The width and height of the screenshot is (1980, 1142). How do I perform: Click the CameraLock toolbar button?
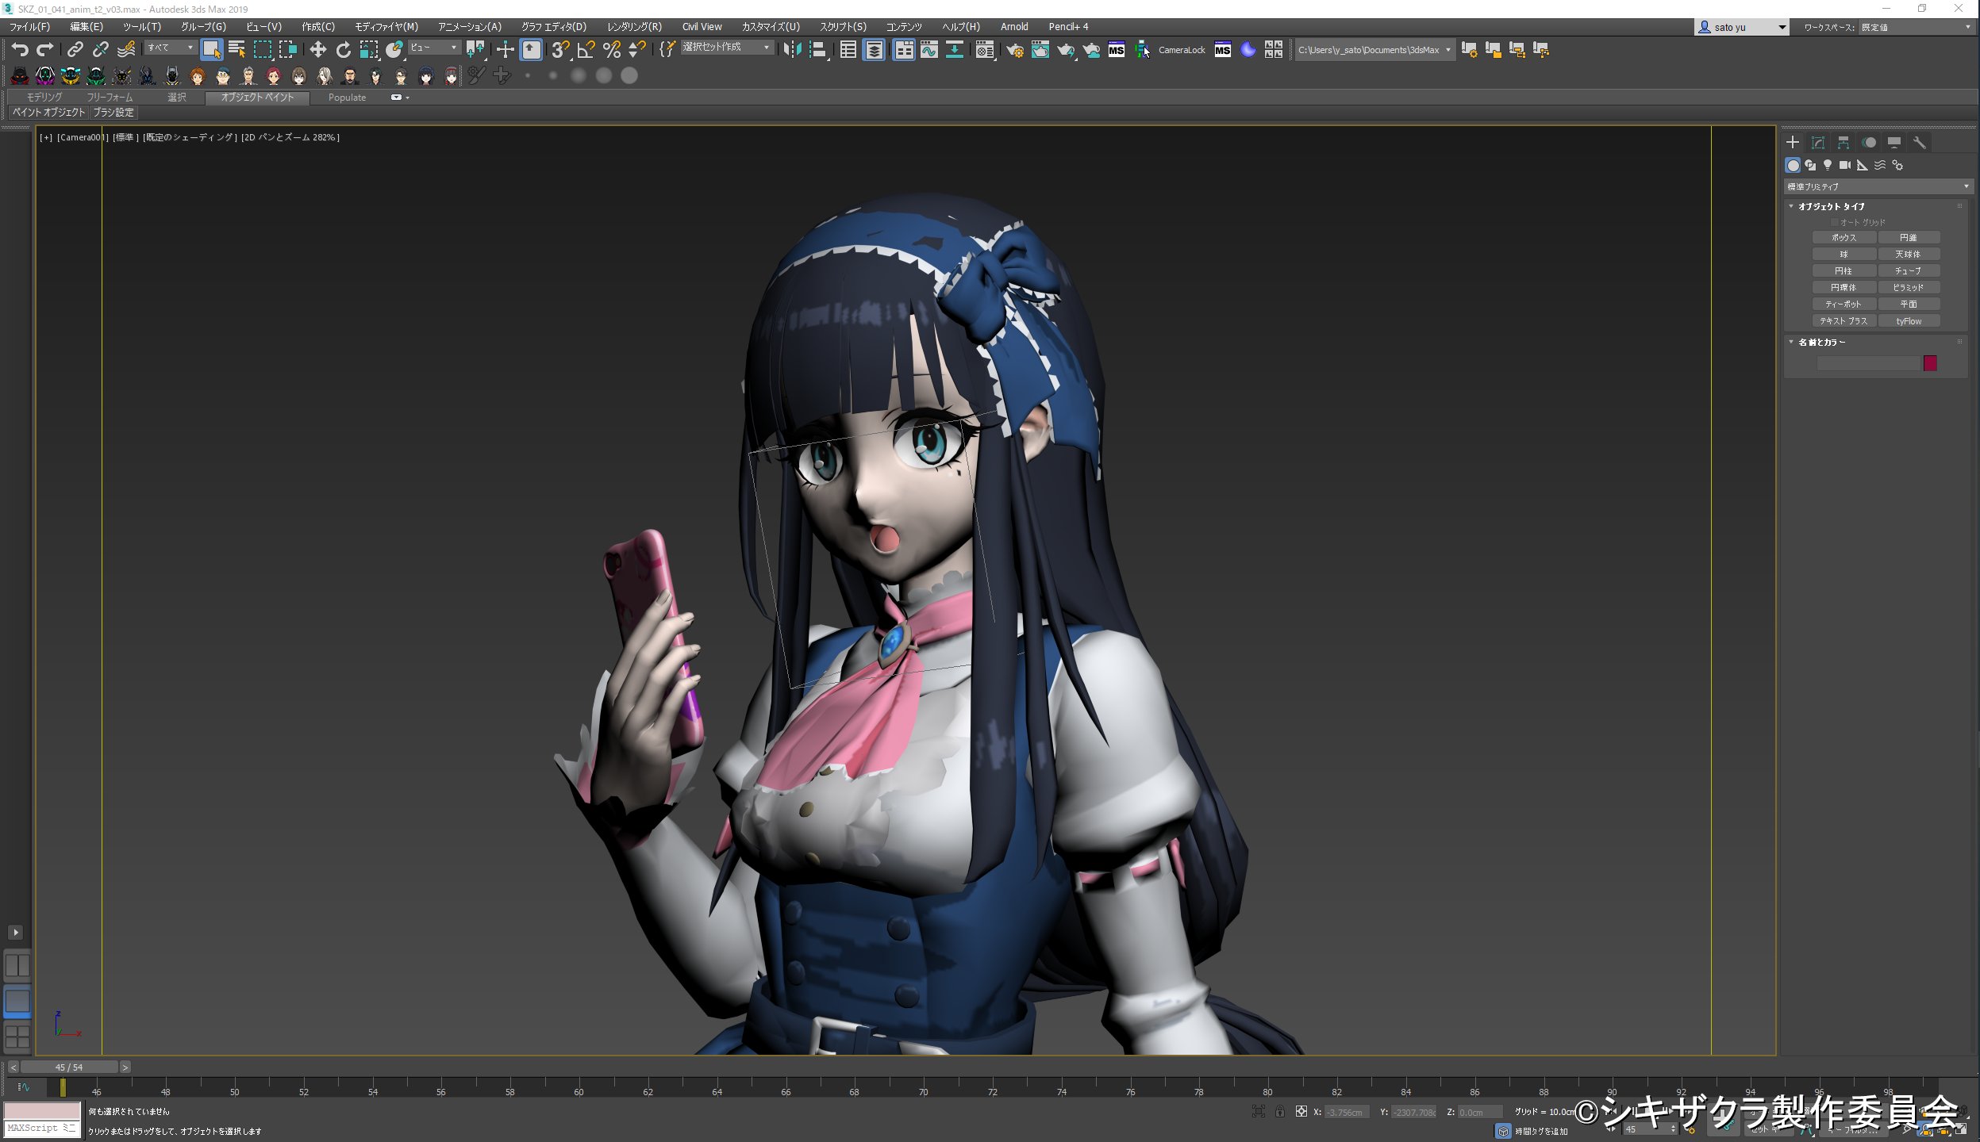[1182, 50]
